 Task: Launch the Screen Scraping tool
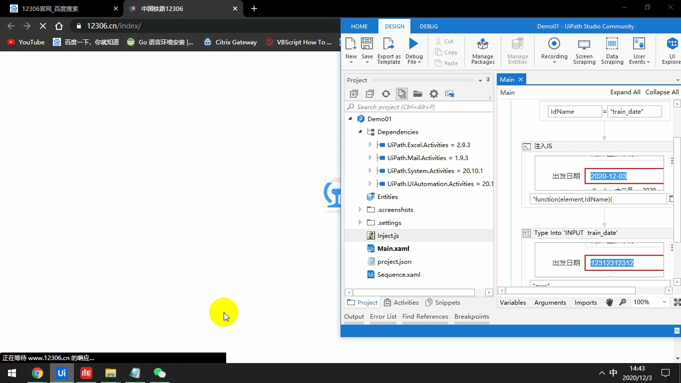point(584,51)
